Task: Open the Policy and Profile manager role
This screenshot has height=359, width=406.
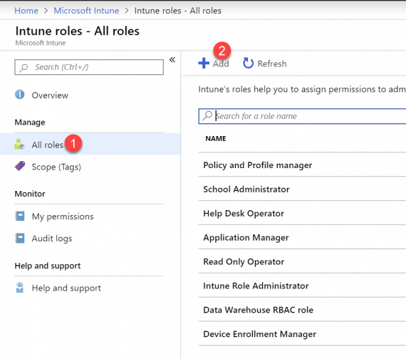Action: (x=258, y=165)
